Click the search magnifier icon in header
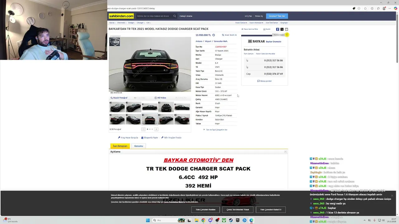The width and height of the screenshot is (399, 224). click(x=175, y=16)
